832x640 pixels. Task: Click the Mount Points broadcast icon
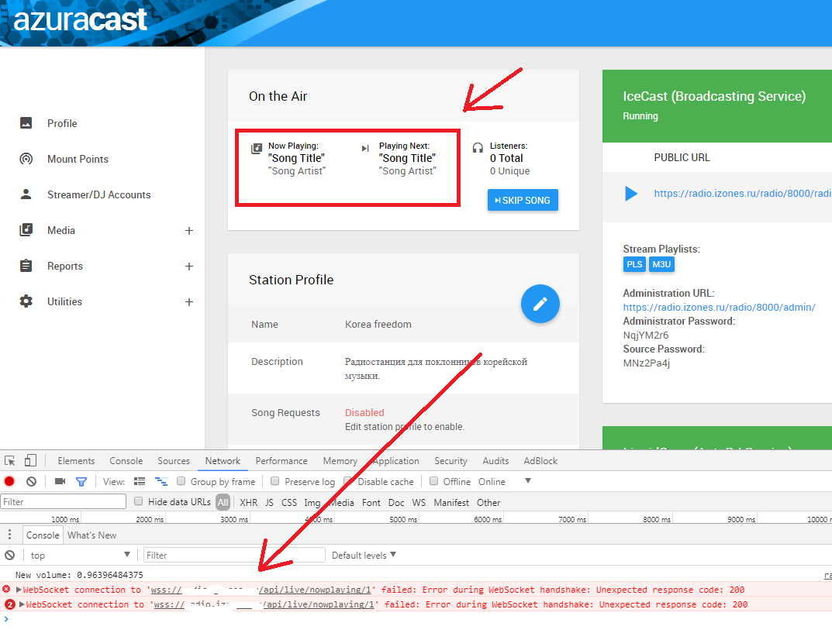[x=26, y=159]
